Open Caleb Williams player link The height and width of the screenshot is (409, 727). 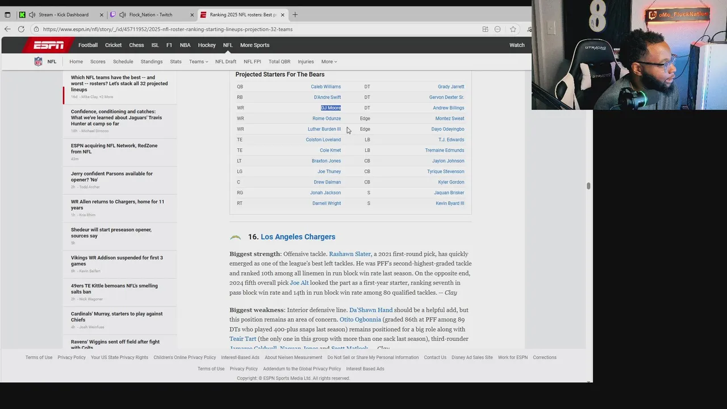[x=326, y=87]
